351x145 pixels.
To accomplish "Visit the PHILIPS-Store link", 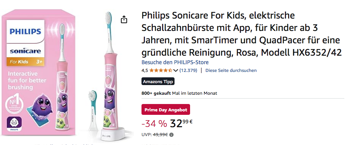I will click(175, 62).
